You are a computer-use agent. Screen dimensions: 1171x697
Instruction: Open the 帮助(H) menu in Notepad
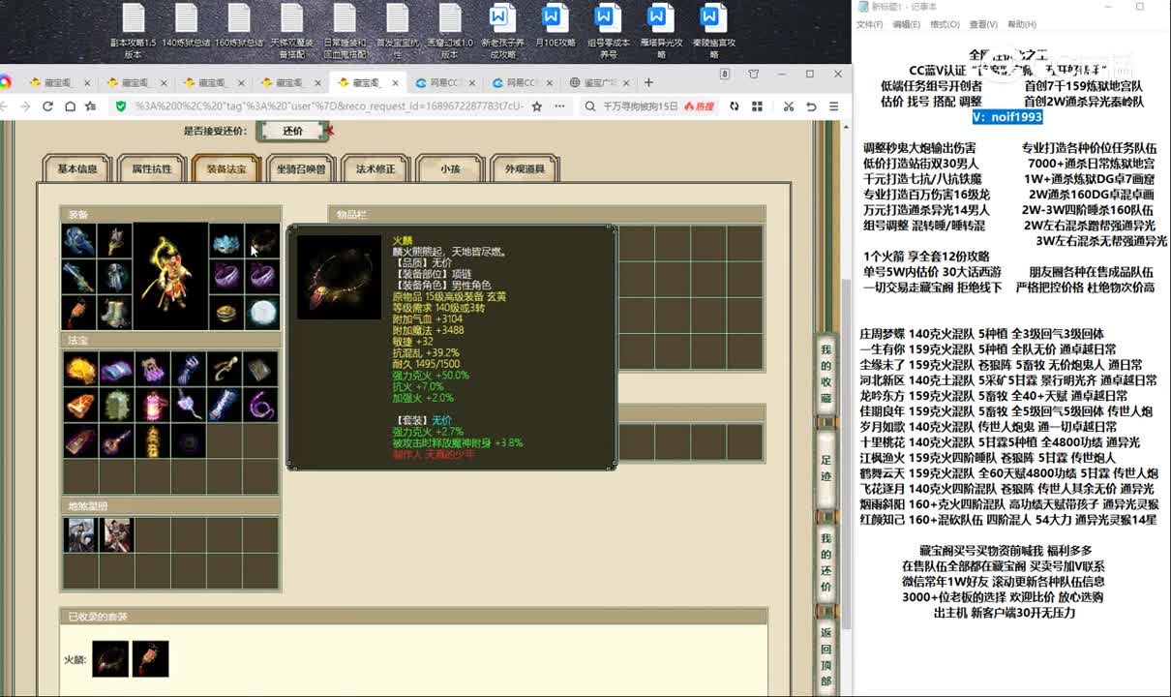[x=1022, y=24]
